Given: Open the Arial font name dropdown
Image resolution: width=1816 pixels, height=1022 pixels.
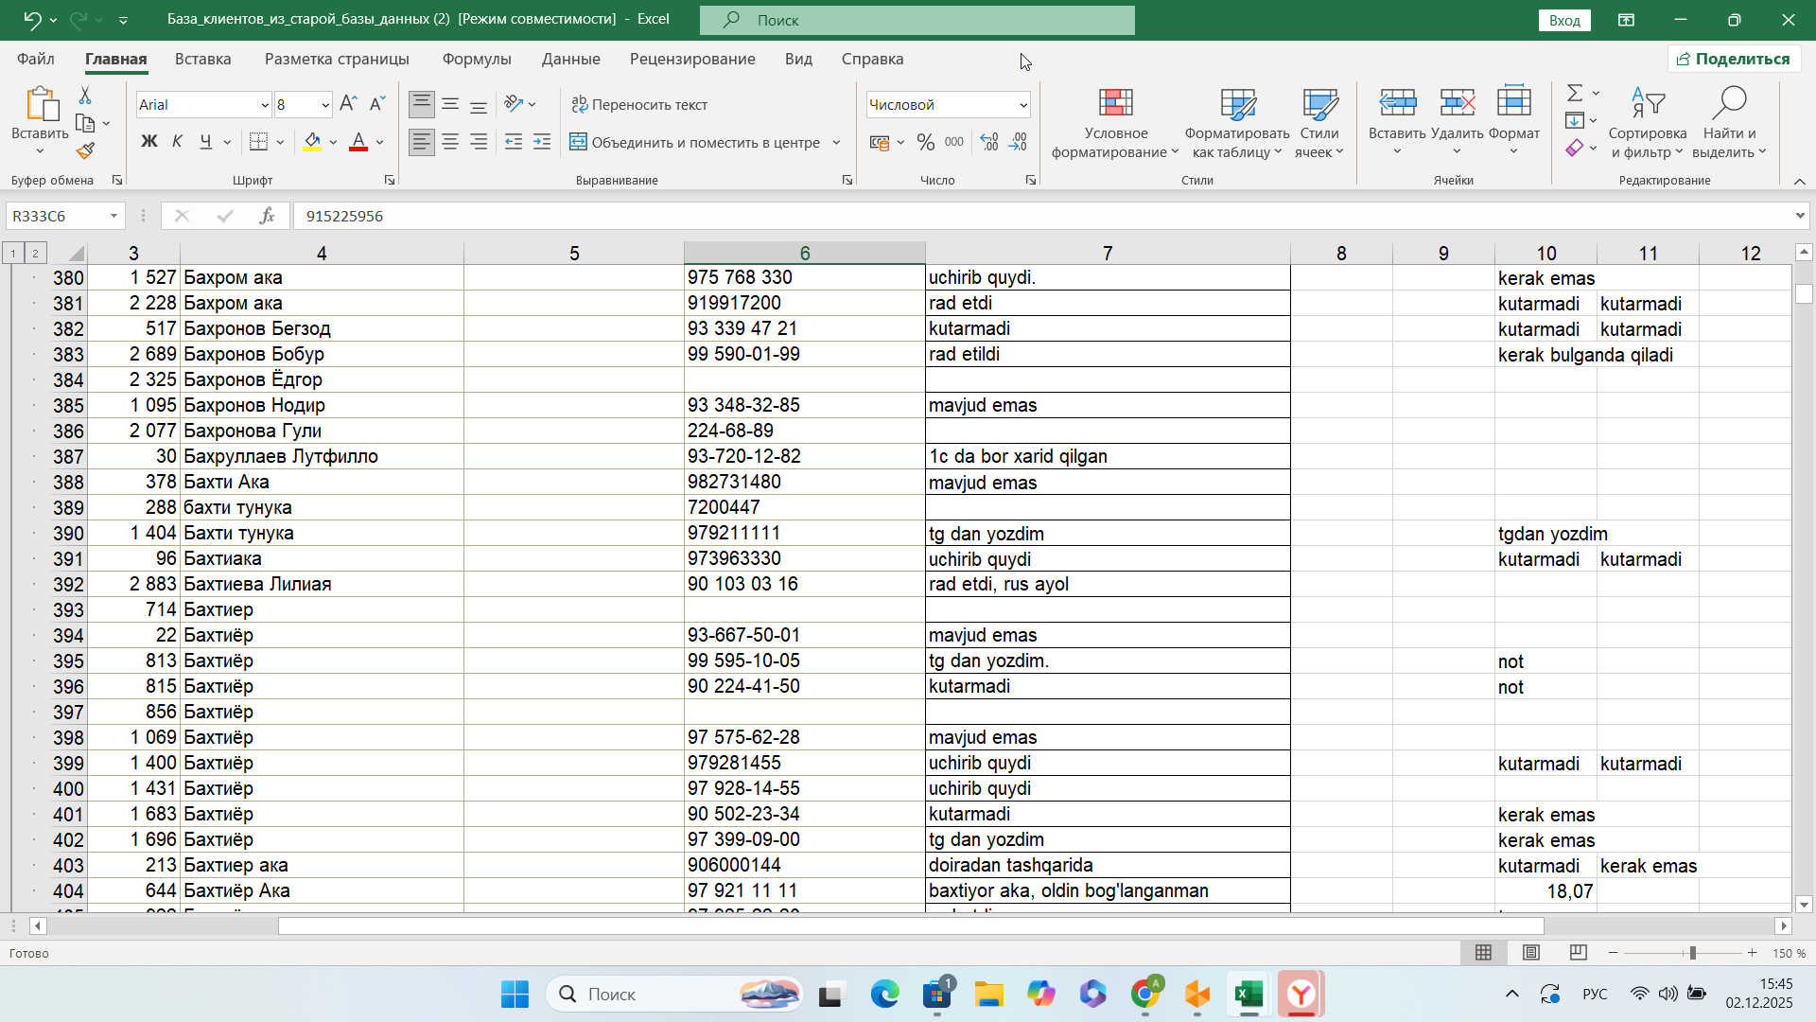Looking at the screenshot, I should (x=265, y=105).
